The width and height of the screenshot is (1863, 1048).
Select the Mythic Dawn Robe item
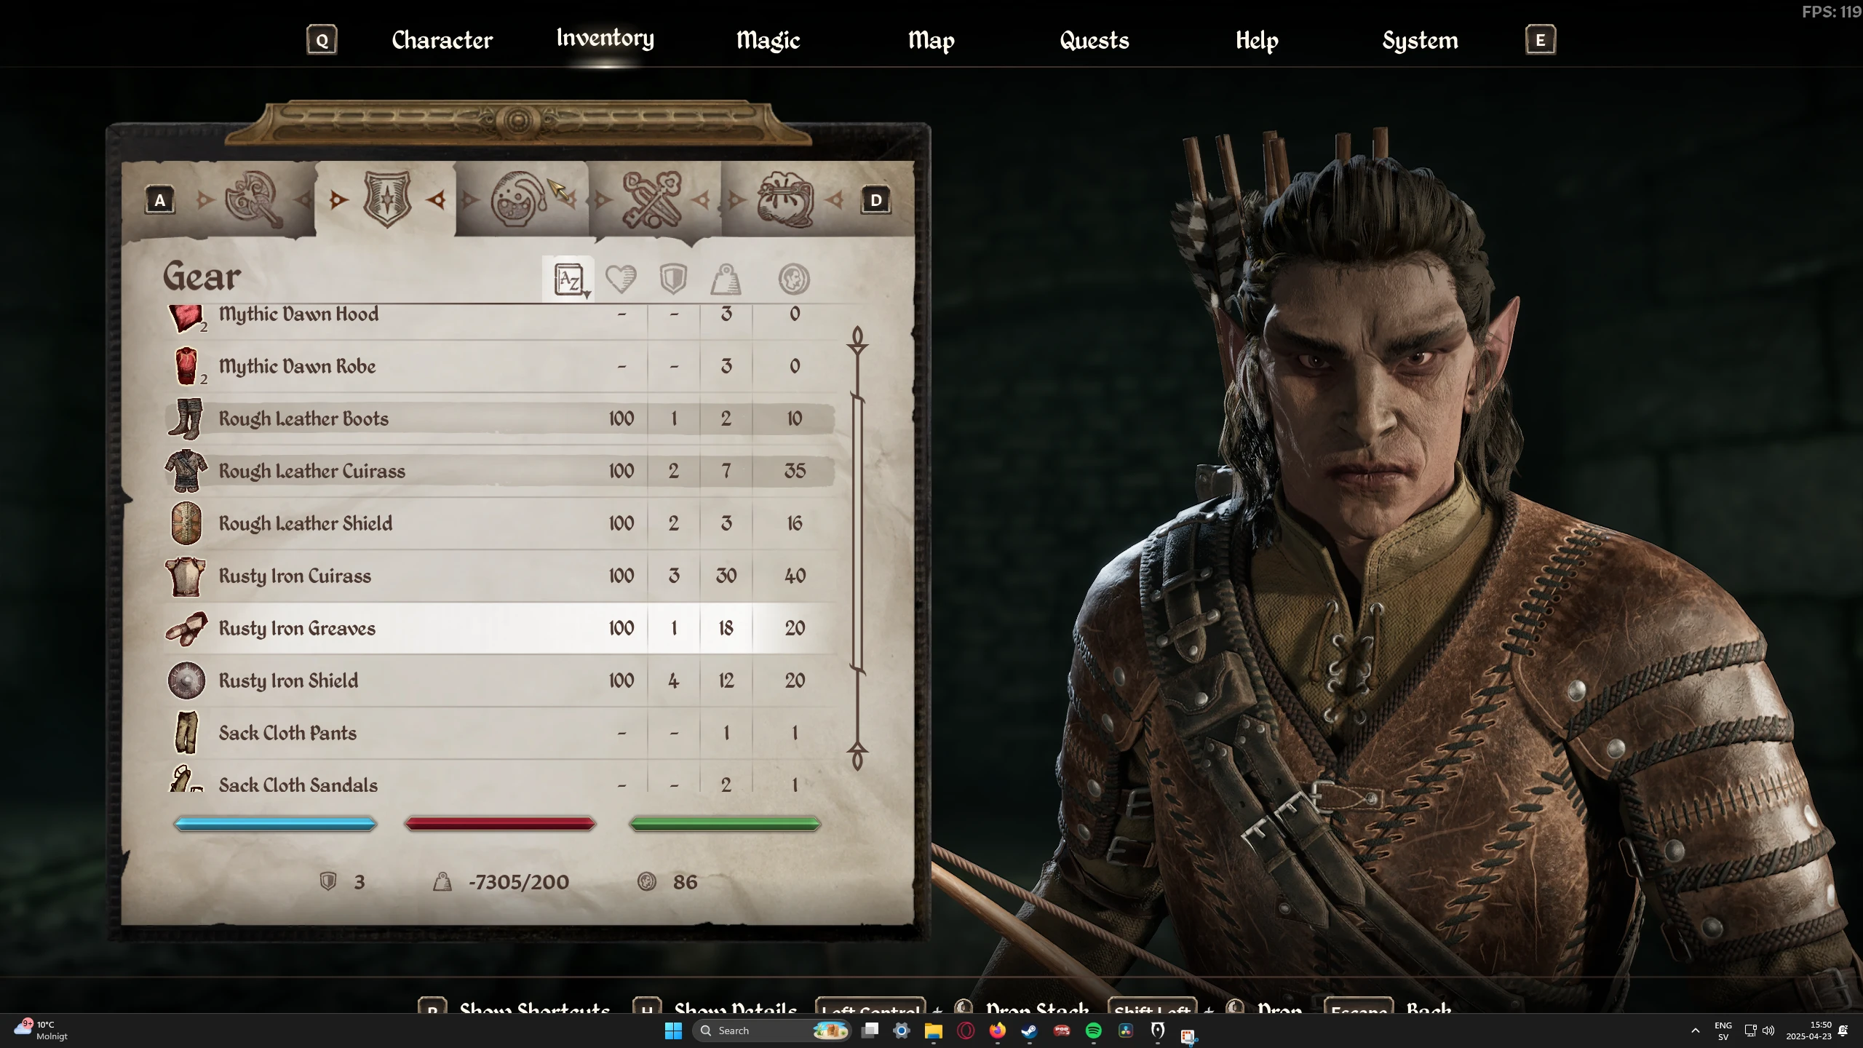click(499, 366)
